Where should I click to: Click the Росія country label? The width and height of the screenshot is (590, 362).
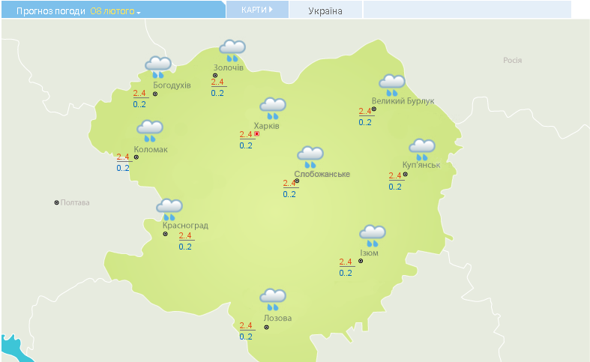pyautogui.click(x=513, y=60)
